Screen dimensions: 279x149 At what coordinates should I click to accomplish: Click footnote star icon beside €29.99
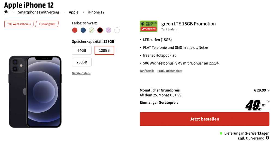point(268,90)
